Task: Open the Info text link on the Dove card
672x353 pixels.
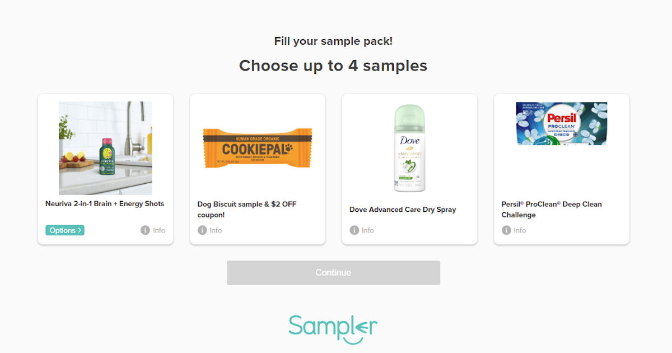Action: pyautogui.click(x=368, y=230)
